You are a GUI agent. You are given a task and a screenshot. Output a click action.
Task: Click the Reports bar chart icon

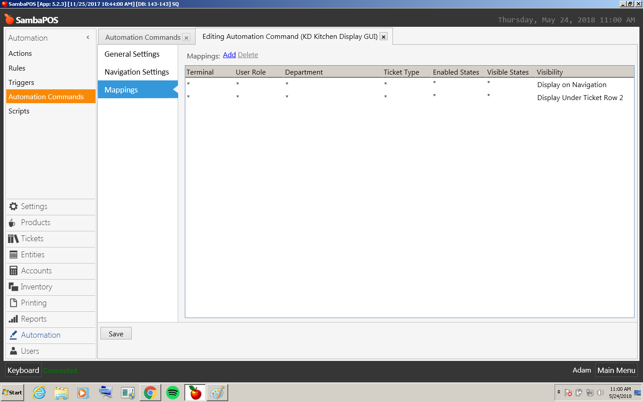13,319
